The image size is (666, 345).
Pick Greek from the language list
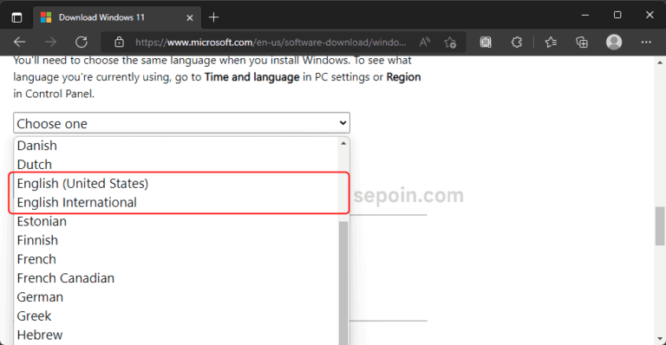click(177, 316)
